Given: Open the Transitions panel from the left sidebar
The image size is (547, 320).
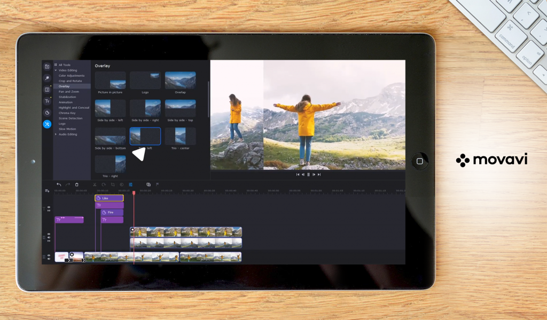Looking at the screenshot, I should pyautogui.click(x=47, y=90).
